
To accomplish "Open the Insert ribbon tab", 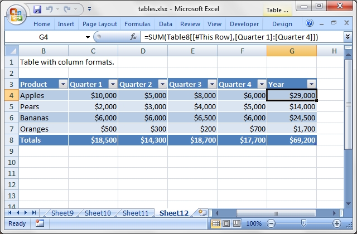I will pos(66,24).
